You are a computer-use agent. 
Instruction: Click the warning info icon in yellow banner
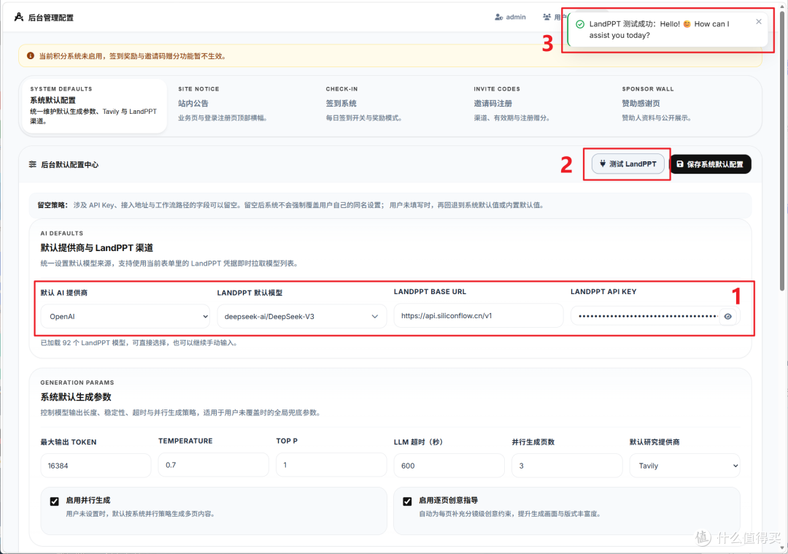pyautogui.click(x=31, y=55)
